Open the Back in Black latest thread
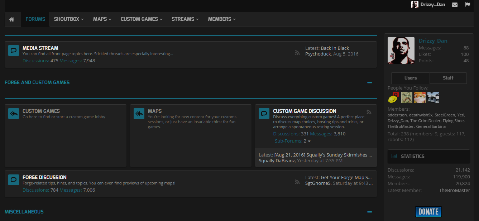The image size is (479, 221). pyautogui.click(x=335, y=48)
